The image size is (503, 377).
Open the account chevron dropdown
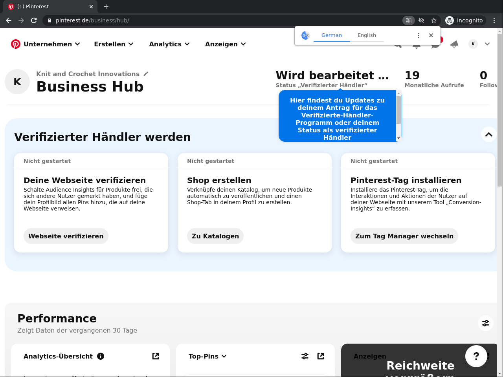point(487,44)
